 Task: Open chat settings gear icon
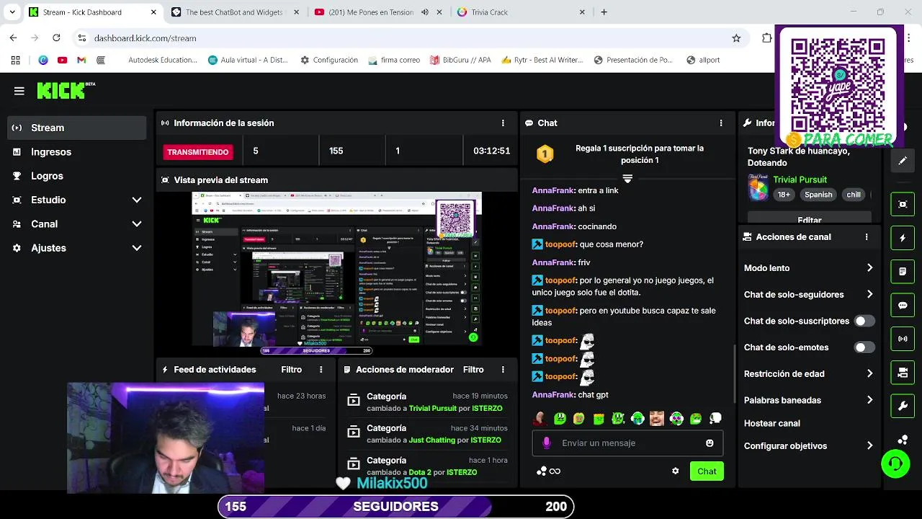point(675,471)
